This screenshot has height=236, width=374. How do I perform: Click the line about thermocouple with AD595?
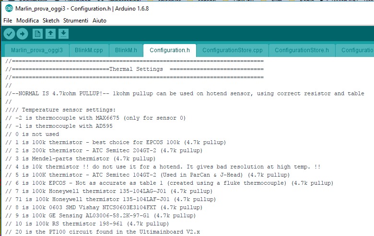click(59, 126)
